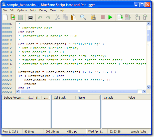Open the Debug menu
The image size is (154, 137).
coord(43,10)
